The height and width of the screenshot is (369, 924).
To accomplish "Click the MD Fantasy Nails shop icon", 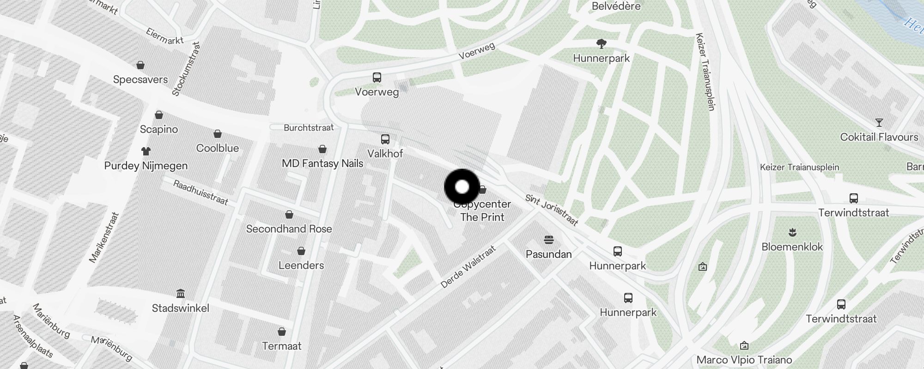I will coord(322,149).
